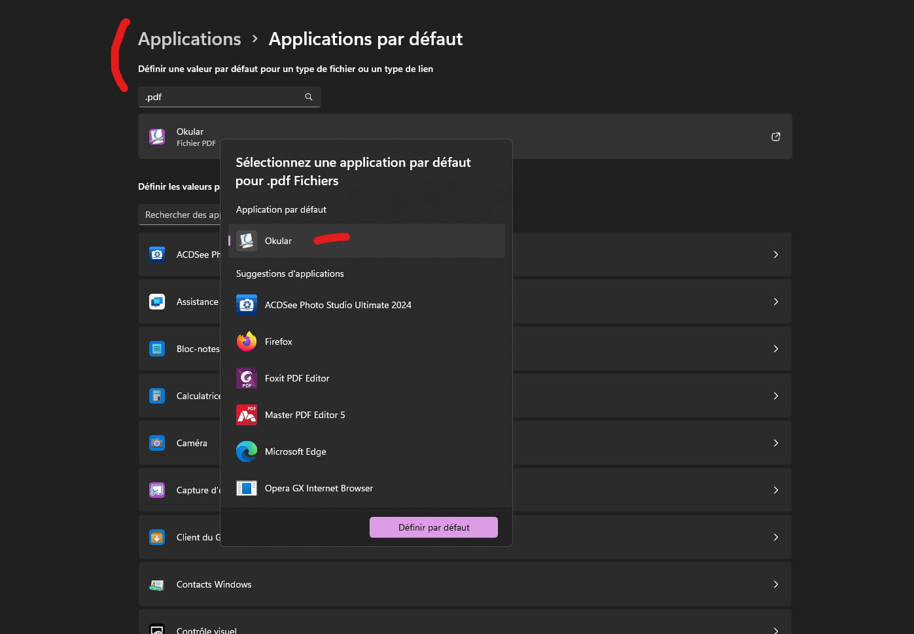The width and height of the screenshot is (914, 634).
Task: Expand the Client du G row chevron
Action: point(776,537)
